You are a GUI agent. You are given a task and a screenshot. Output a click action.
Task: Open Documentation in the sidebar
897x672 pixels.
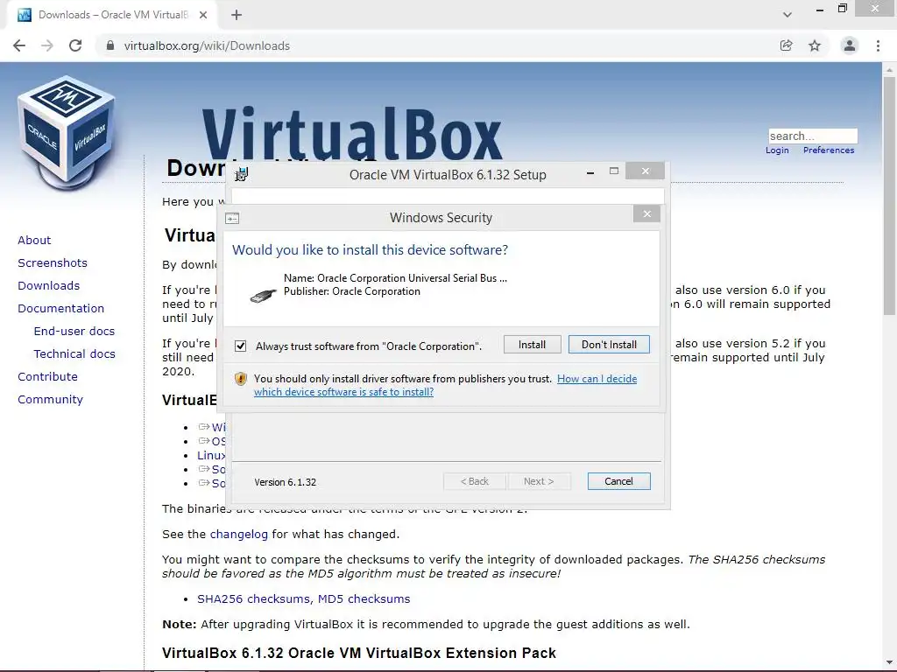point(61,309)
